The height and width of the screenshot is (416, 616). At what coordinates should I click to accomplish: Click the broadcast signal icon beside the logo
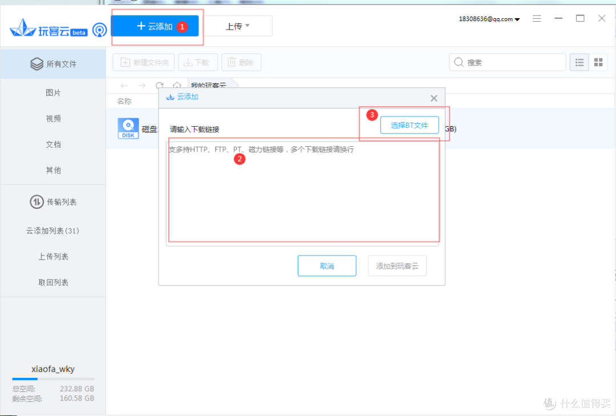coord(99,30)
